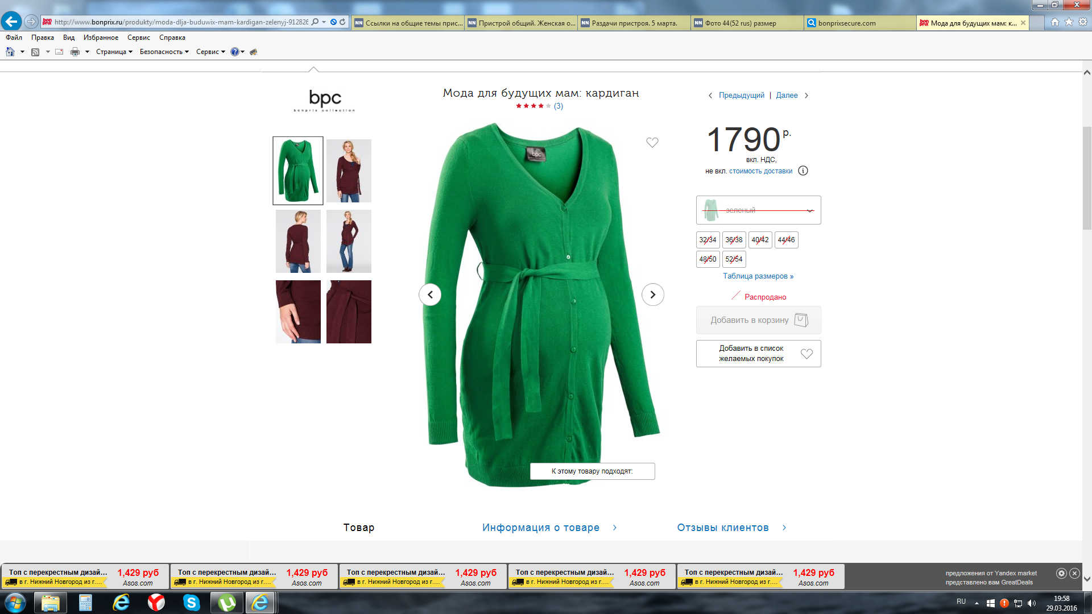Expand dropdown arrow next to Print icon

(87, 52)
